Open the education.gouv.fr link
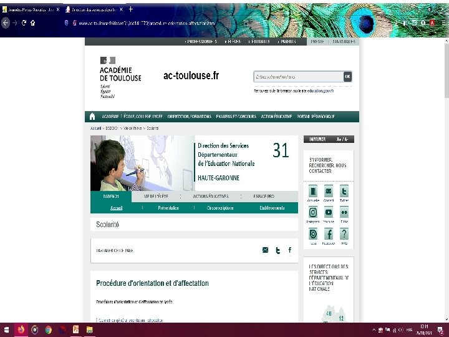 tap(321, 91)
